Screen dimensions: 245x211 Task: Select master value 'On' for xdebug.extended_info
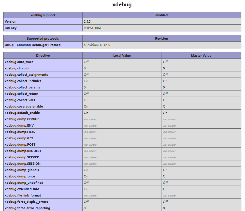tap(165, 189)
